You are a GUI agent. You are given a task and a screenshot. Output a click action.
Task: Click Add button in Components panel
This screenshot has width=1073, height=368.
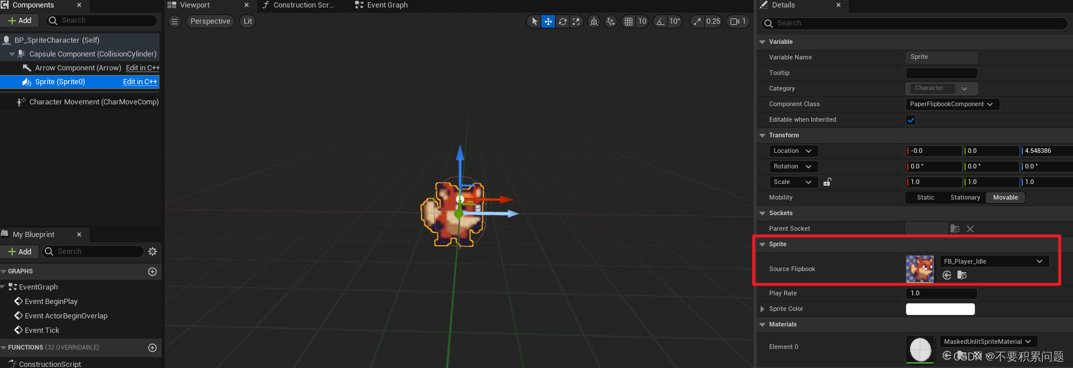(x=20, y=21)
